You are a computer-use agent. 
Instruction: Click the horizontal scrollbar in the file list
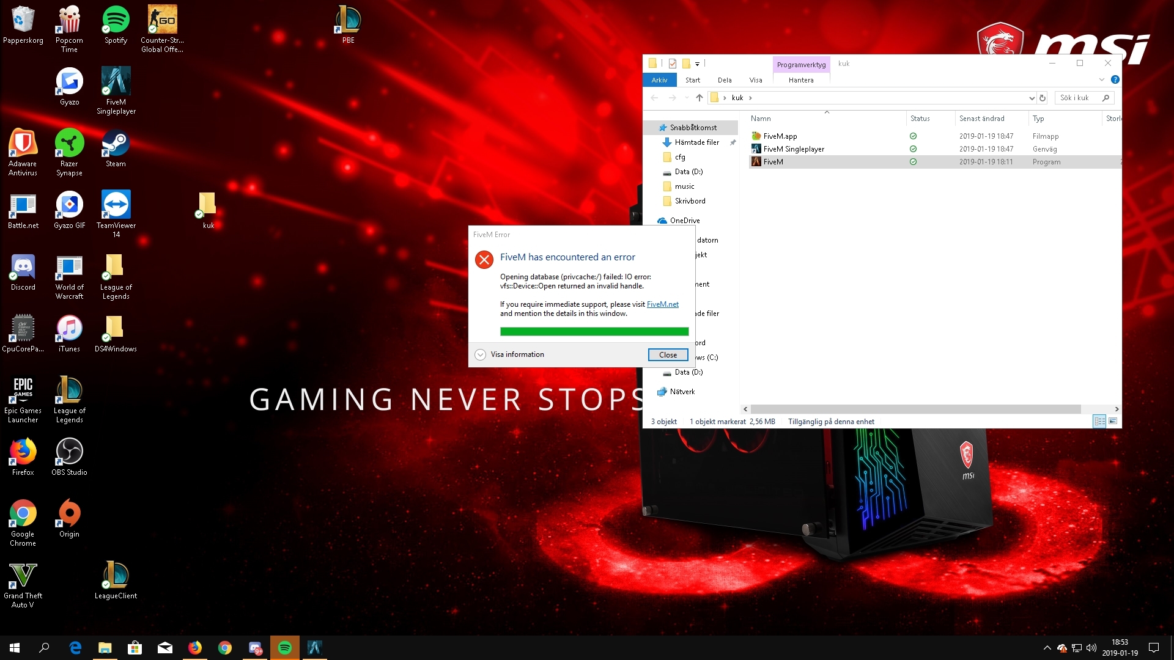pyautogui.click(x=915, y=409)
